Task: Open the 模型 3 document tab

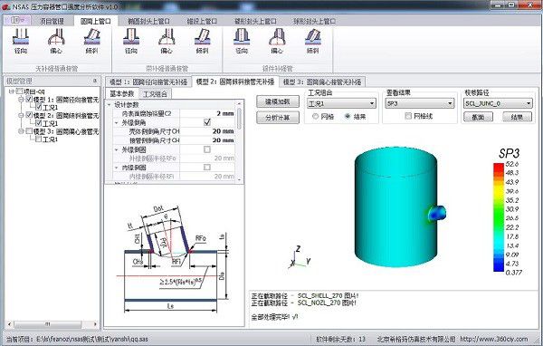Action: click(321, 82)
